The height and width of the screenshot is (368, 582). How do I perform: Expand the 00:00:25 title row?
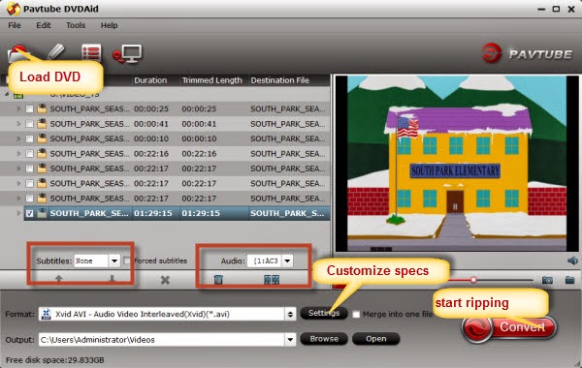point(18,109)
